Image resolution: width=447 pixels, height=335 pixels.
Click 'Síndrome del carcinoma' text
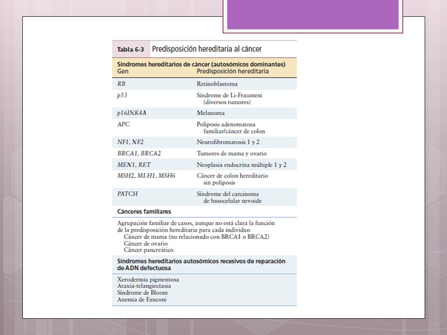228,194
